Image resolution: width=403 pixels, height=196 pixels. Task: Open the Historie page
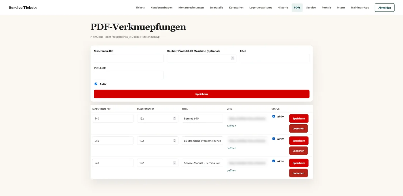pos(283,7)
